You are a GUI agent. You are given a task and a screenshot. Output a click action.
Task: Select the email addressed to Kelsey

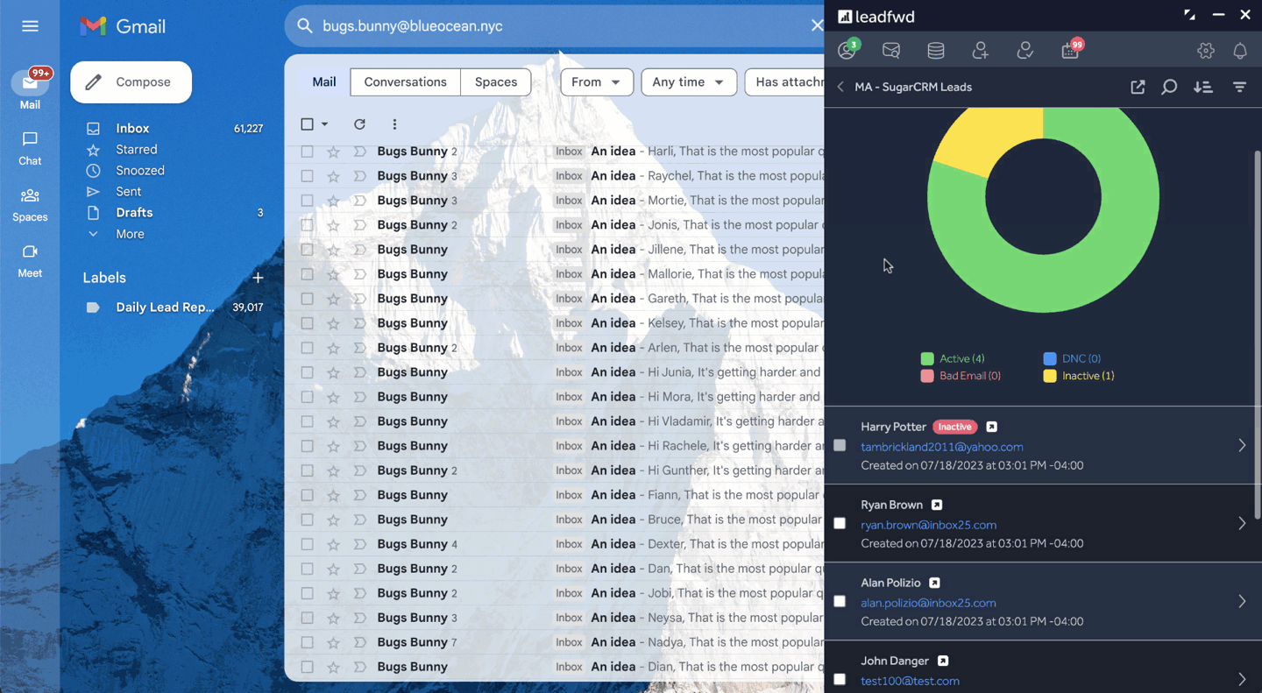[307, 323]
